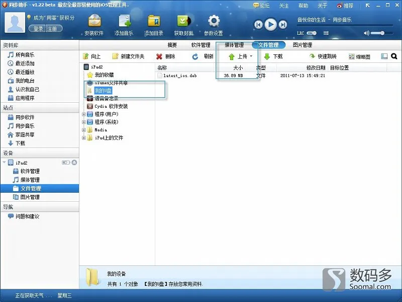Click 新建文件夹 to create a folder
The width and height of the screenshot is (402, 302).
click(128, 56)
